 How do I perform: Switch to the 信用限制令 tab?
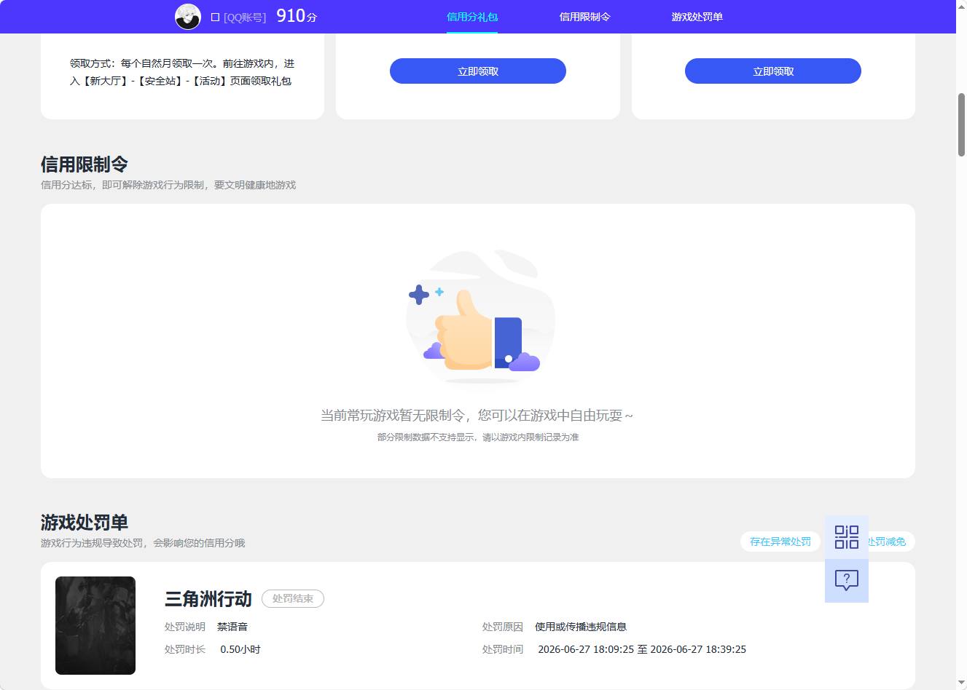pyautogui.click(x=584, y=17)
